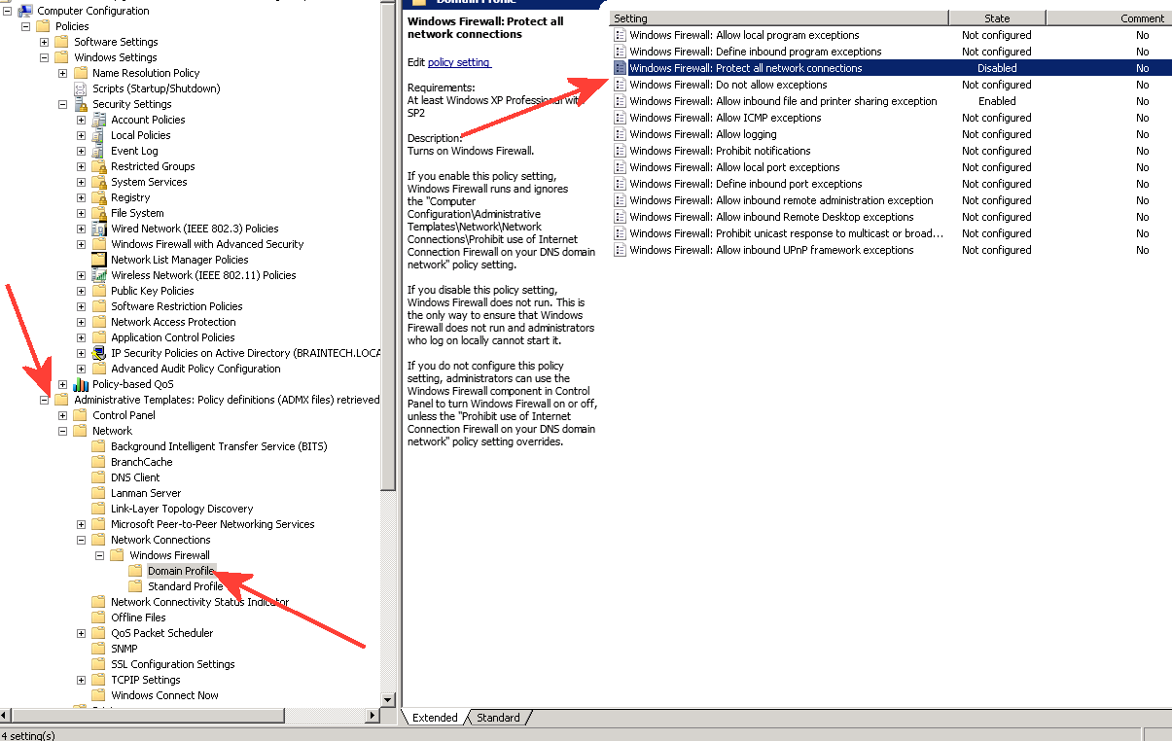Click the System Services folder icon
The width and height of the screenshot is (1172, 741).
pyautogui.click(x=98, y=182)
